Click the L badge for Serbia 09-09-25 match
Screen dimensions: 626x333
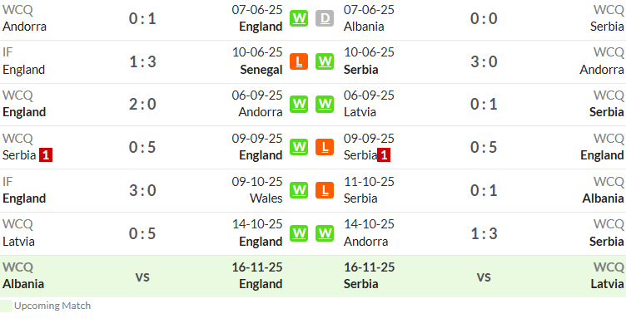click(325, 147)
